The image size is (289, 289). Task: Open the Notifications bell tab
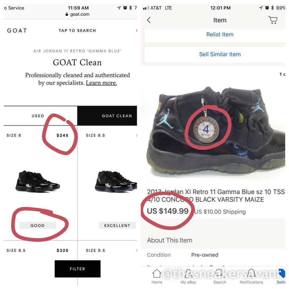[251, 274]
